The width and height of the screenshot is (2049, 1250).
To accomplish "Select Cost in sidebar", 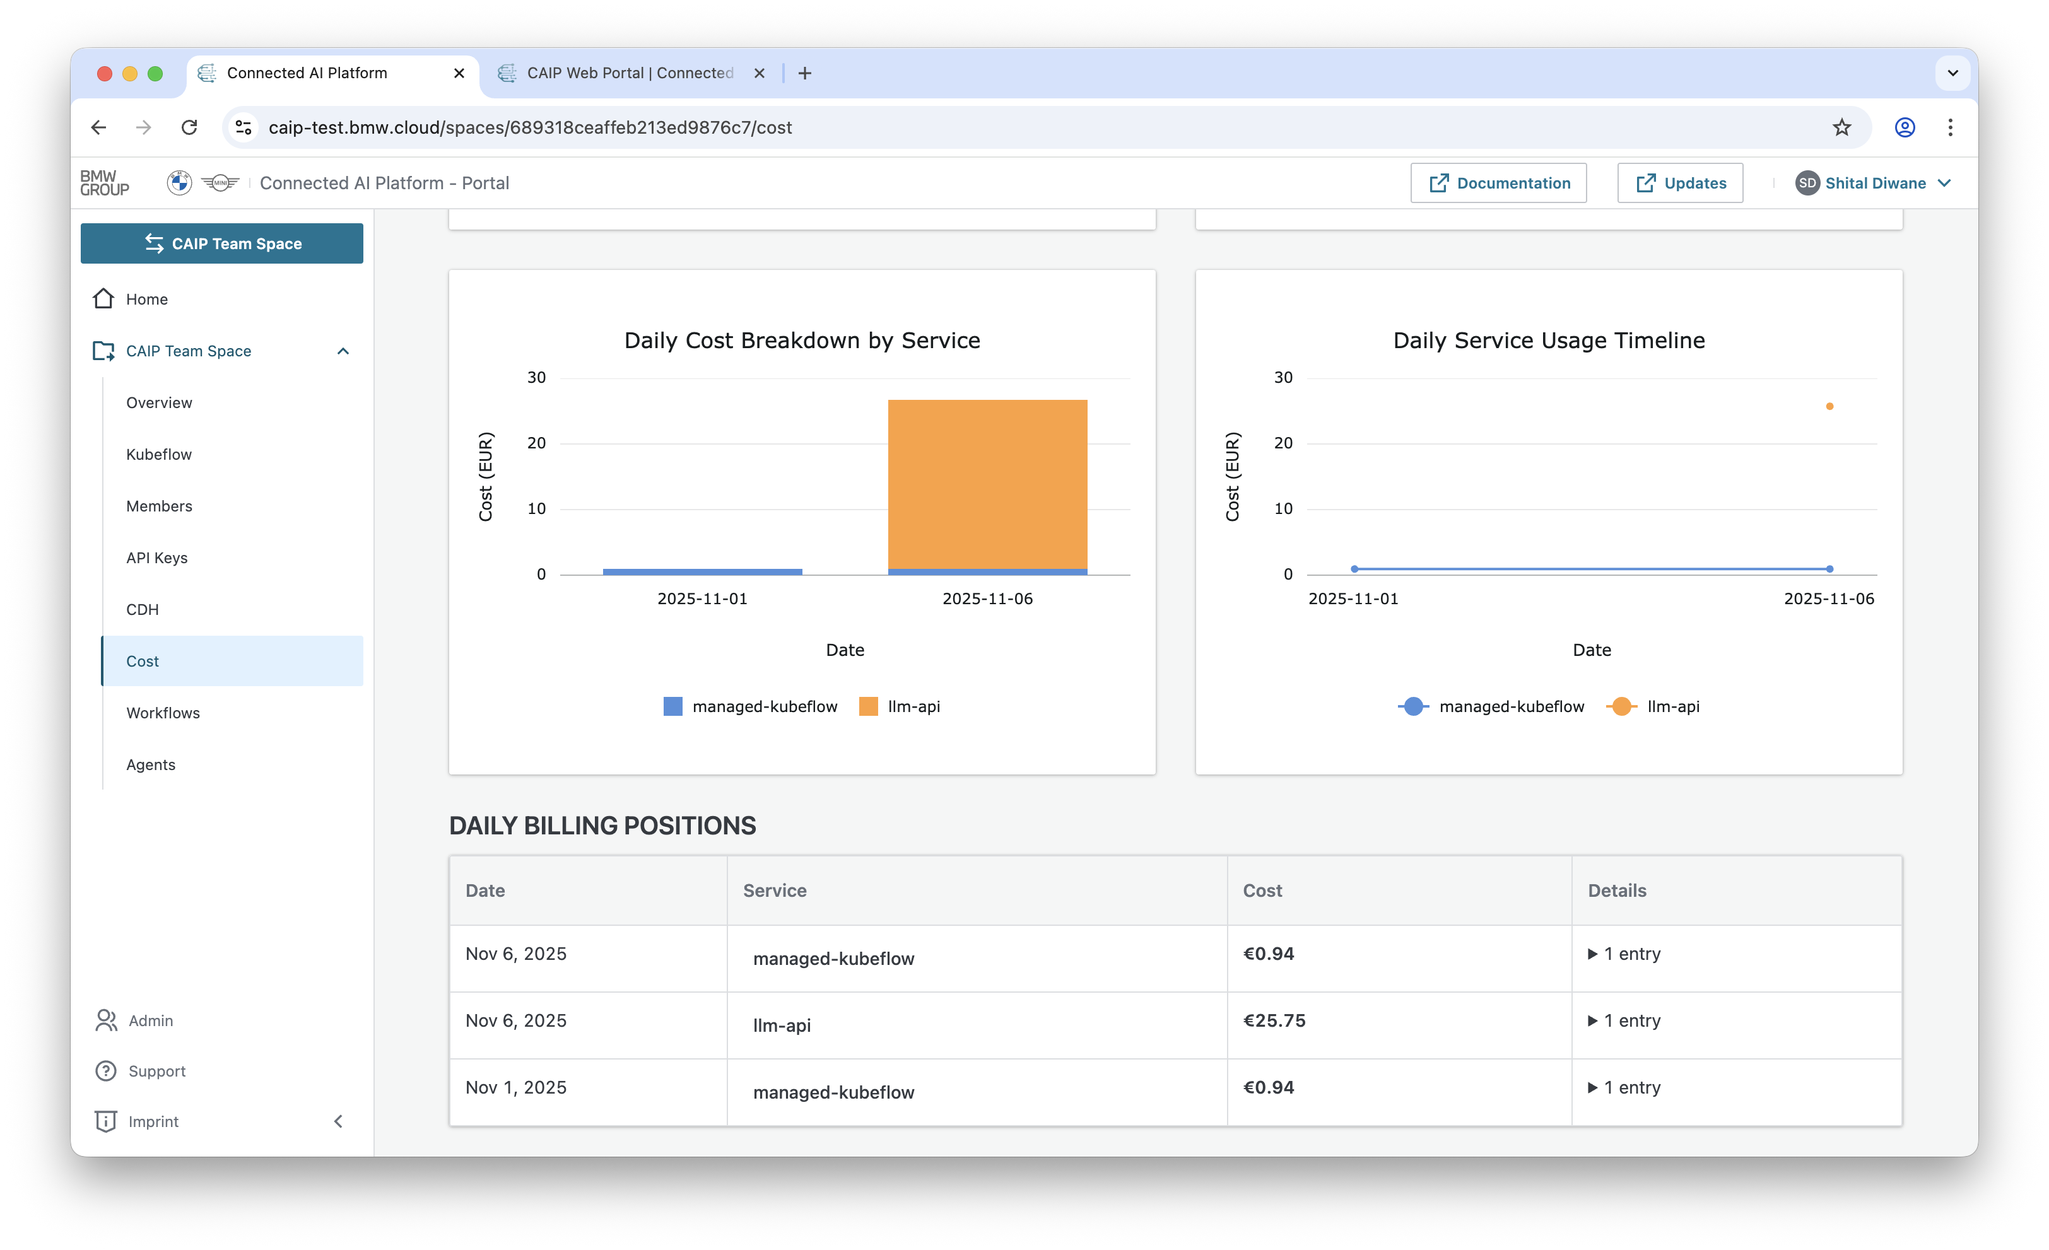I will 232,661.
